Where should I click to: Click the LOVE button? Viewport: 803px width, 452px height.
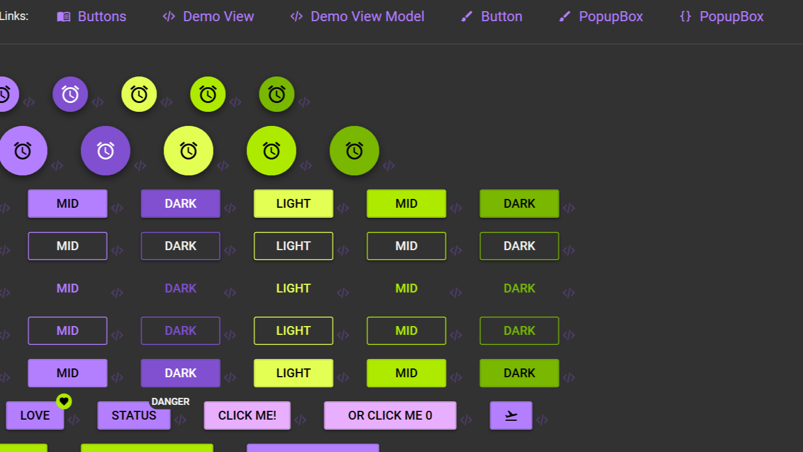(35, 415)
